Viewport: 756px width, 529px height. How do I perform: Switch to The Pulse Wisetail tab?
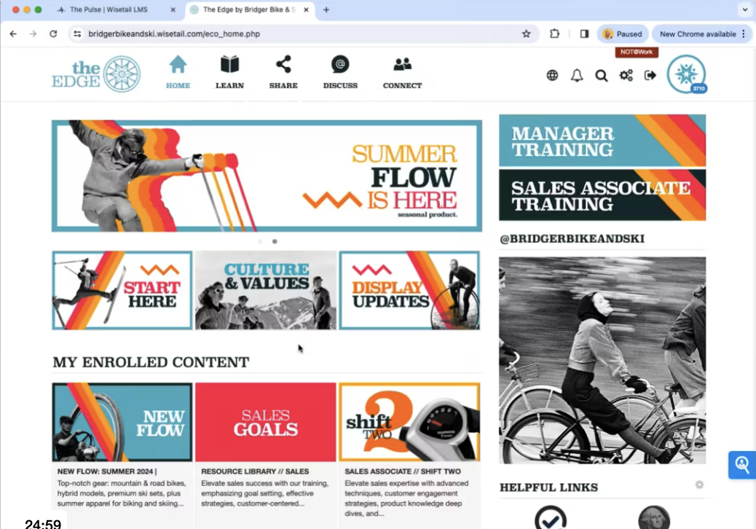(x=116, y=9)
